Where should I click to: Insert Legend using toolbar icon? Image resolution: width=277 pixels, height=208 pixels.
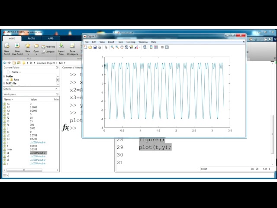pyautogui.click(x=156, y=47)
